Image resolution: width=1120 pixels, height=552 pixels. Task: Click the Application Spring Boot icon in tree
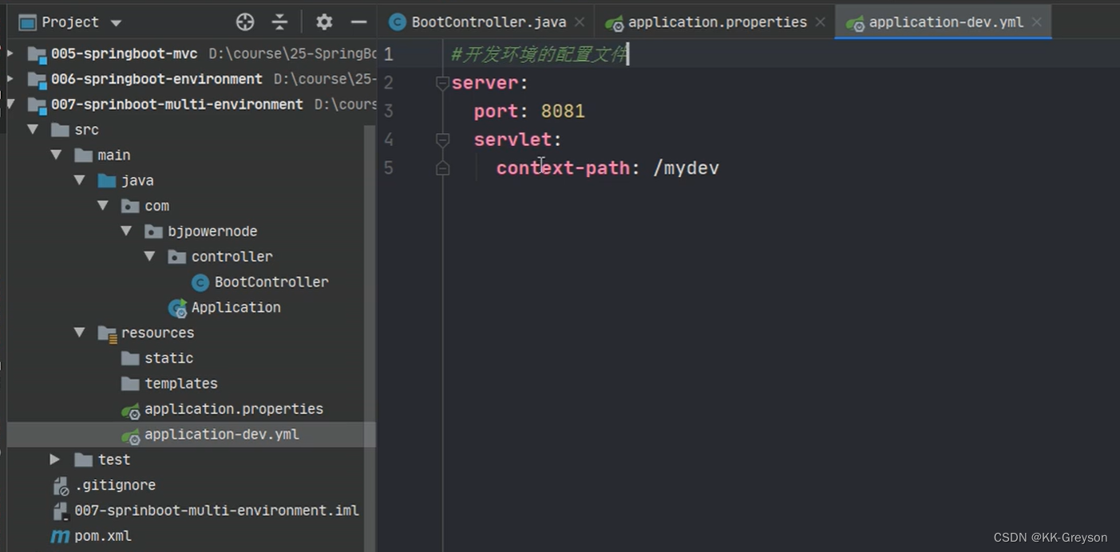point(177,308)
